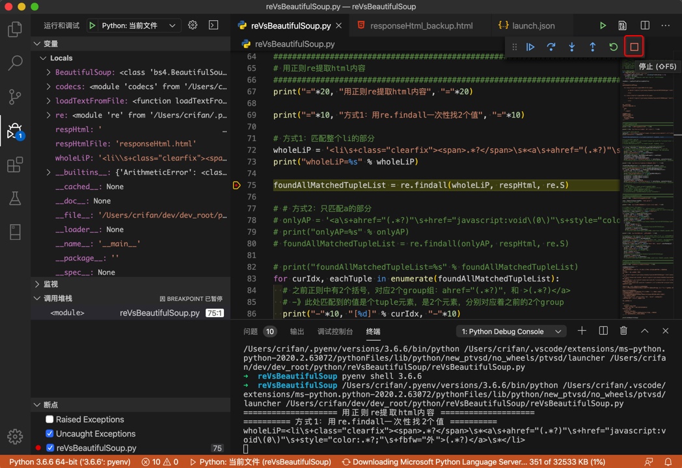Open the feedback icon in status bar
The height and width of the screenshot is (468, 682).
[x=649, y=462]
